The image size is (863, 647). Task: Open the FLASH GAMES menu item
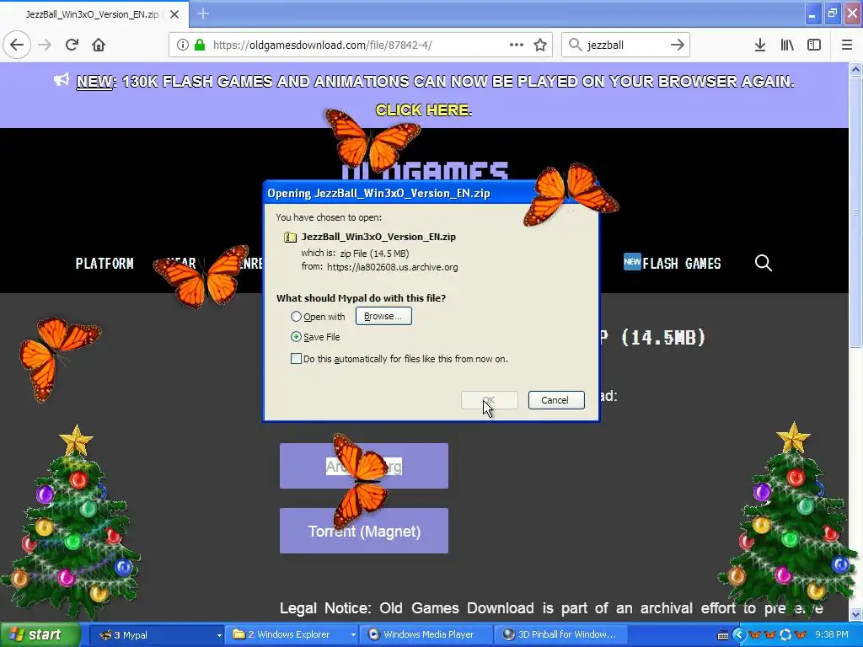[x=681, y=264]
